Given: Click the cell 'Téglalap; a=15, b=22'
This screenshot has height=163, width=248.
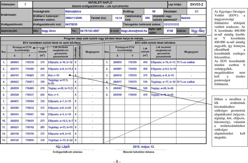Looking at the screenshot, I should 60,140.
